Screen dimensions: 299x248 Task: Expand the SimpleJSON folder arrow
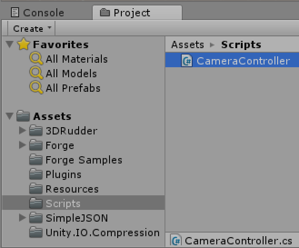tap(22, 218)
